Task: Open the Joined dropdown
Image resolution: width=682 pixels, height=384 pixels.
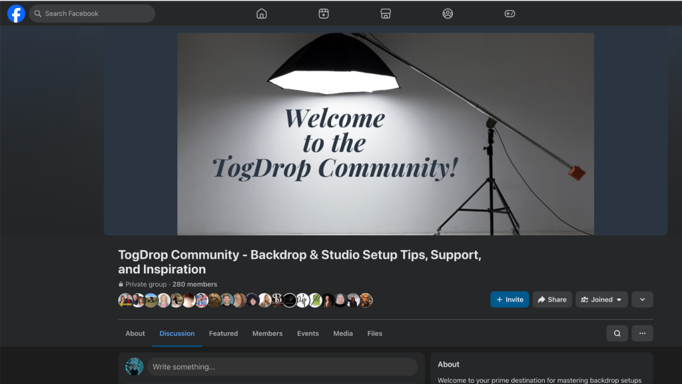Action: coord(601,299)
